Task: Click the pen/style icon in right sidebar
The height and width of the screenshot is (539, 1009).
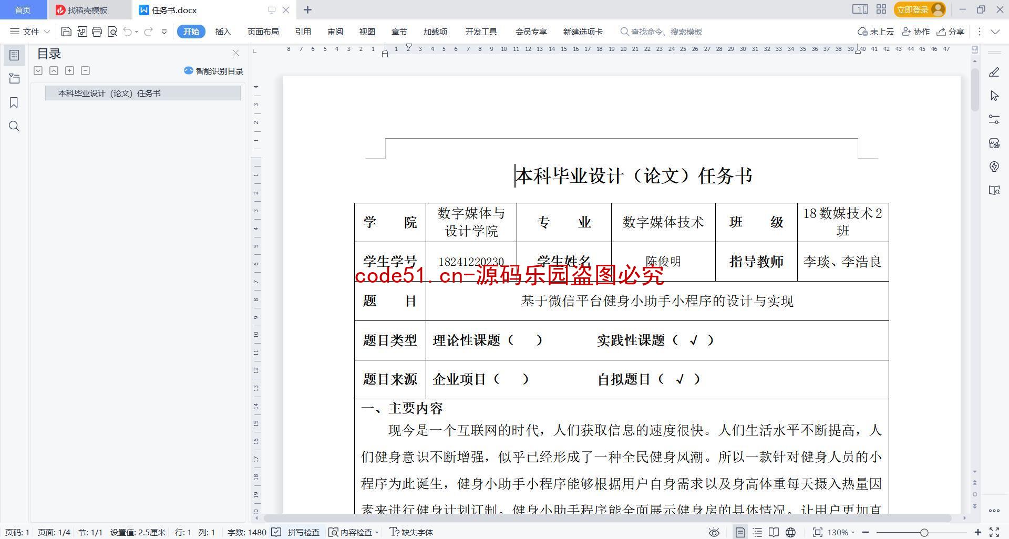Action: click(x=994, y=72)
